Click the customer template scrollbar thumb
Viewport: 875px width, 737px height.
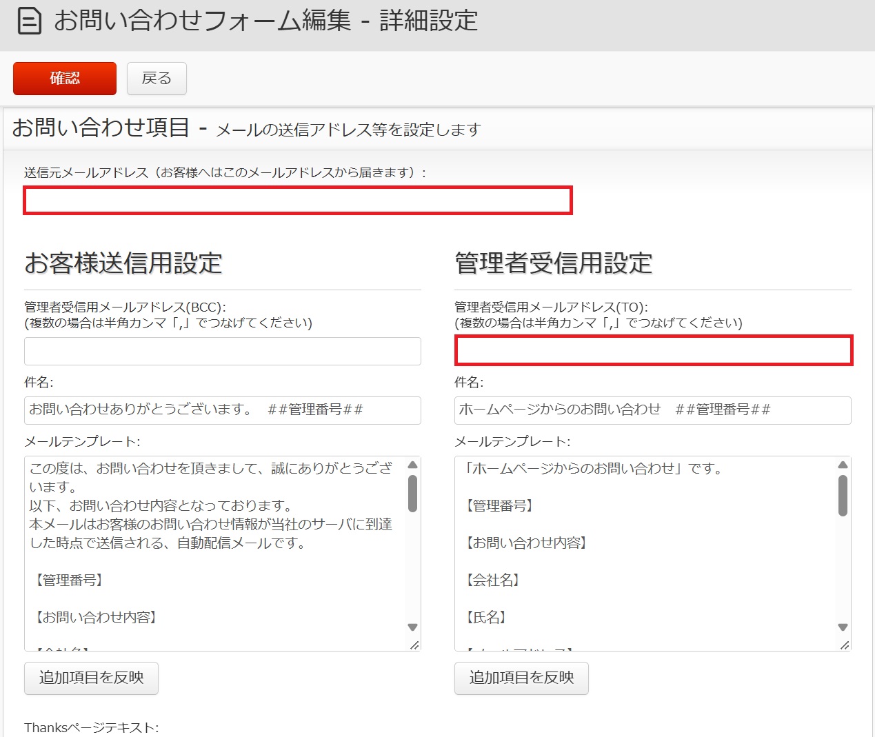[x=412, y=494]
